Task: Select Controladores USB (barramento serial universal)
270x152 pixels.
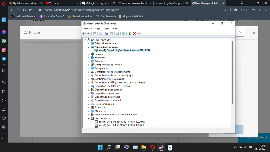Action: [x=120, y=82]
